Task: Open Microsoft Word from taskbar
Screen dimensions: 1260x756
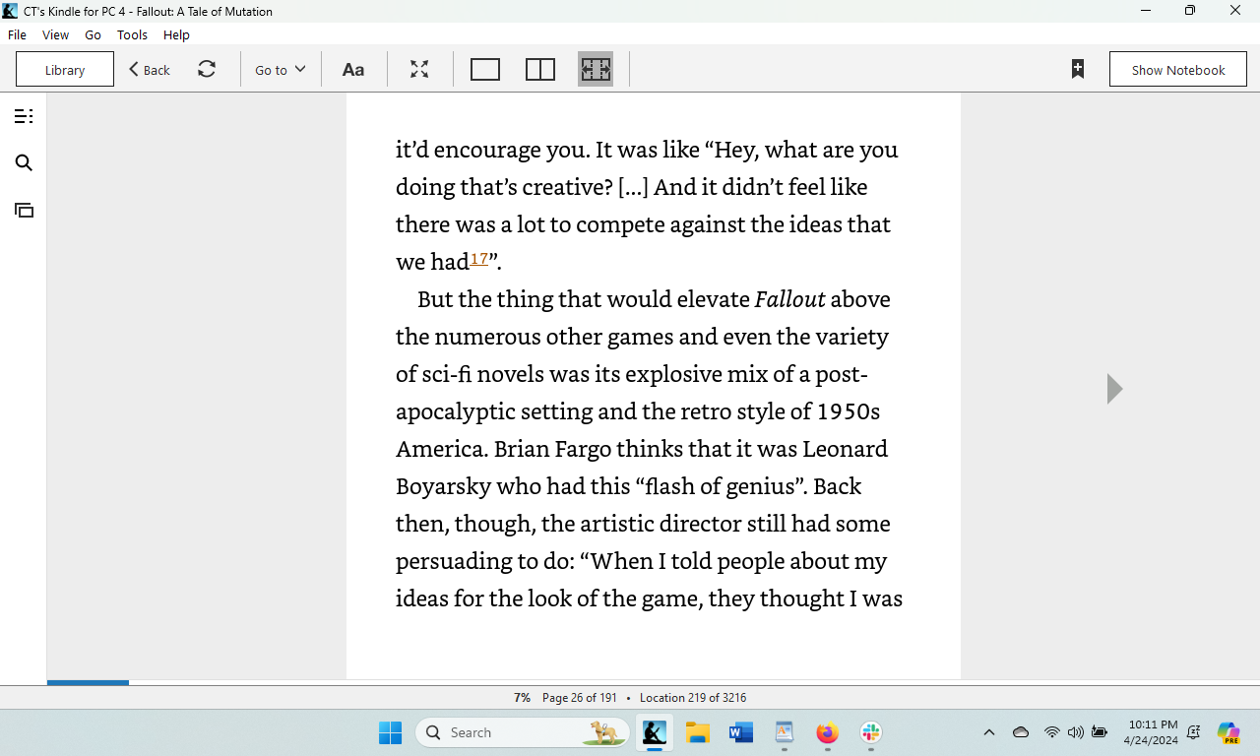Action: pyautogui.click(x=741, y=732)
